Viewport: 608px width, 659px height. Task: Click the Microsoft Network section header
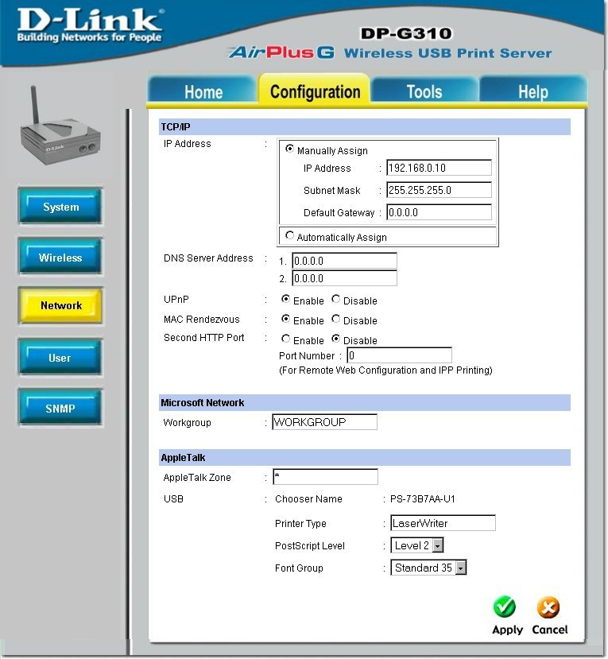point(364,402)
